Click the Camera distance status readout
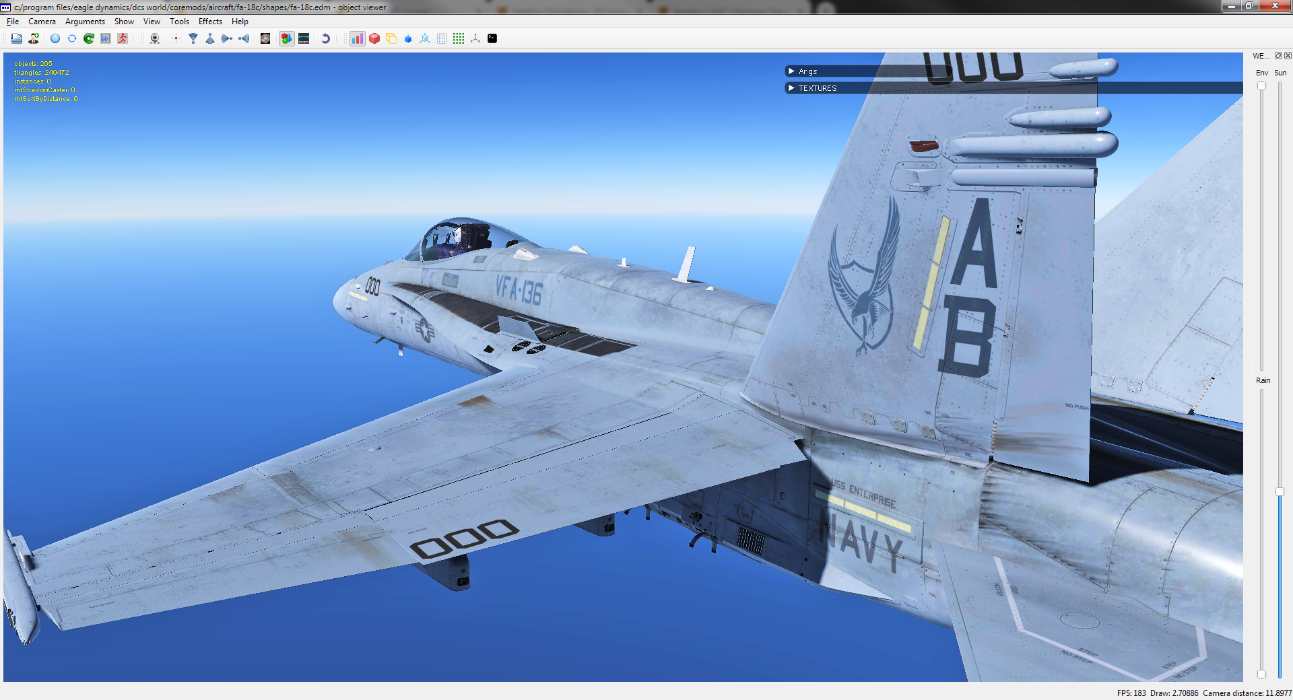 pos(1247,693)
